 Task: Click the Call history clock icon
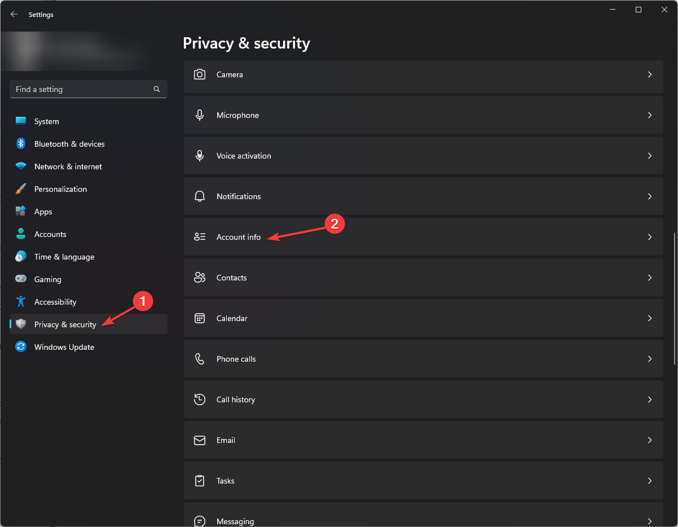tap(200, 399)
